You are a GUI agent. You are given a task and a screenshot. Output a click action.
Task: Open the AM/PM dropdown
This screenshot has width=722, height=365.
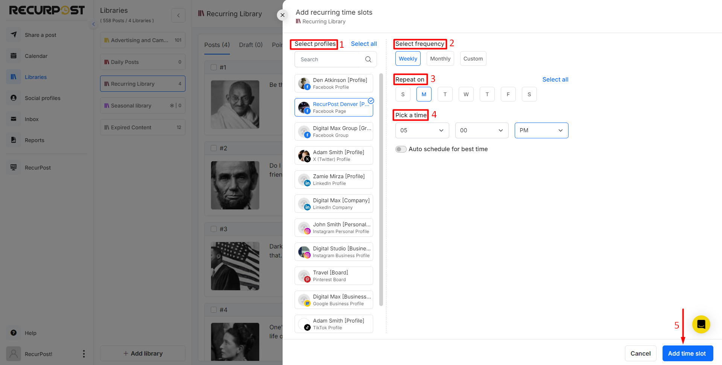coord(541,130)
